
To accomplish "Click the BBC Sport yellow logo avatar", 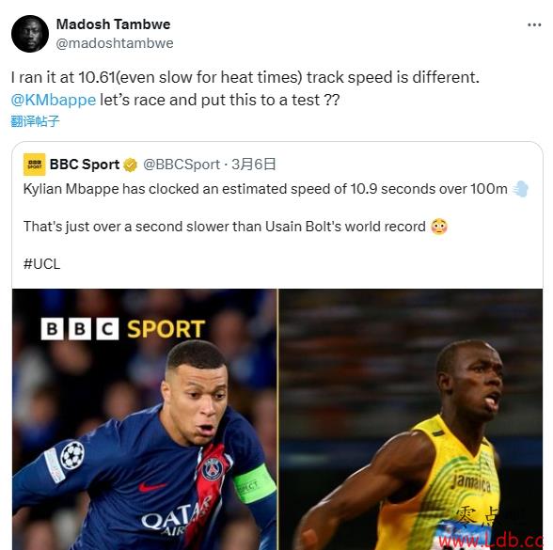I will [34, 165].
